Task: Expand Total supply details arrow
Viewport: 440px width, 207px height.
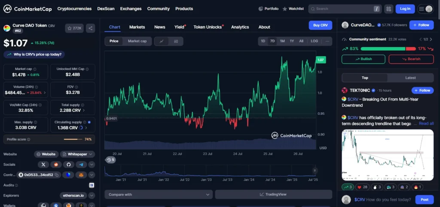Action: [84, 110]
